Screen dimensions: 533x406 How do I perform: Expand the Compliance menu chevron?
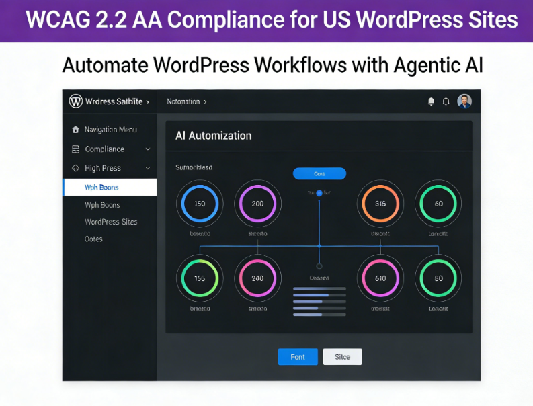point(148,149)
